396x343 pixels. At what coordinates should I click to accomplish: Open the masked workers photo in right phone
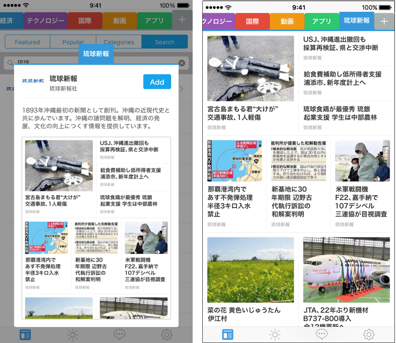[x=362, y=161]
